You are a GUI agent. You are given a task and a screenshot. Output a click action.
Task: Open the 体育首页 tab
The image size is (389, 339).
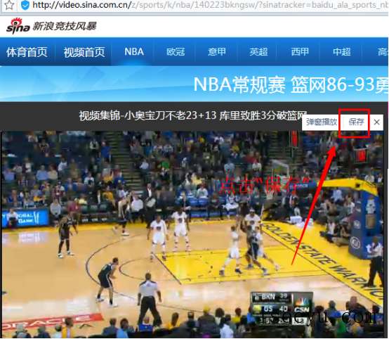pos(27,52)
